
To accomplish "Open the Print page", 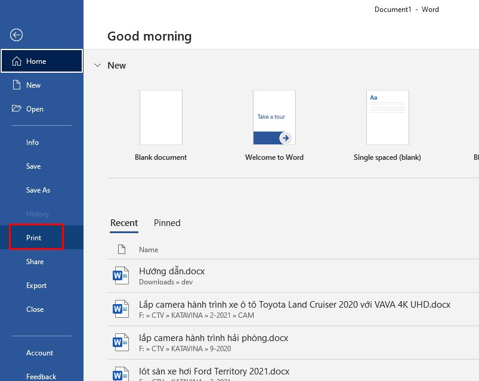I will click(42, 237).
